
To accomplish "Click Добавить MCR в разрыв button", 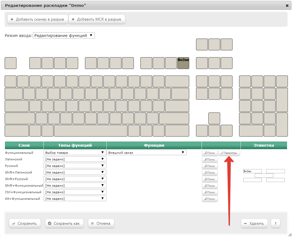I will (x=97, y=19).
